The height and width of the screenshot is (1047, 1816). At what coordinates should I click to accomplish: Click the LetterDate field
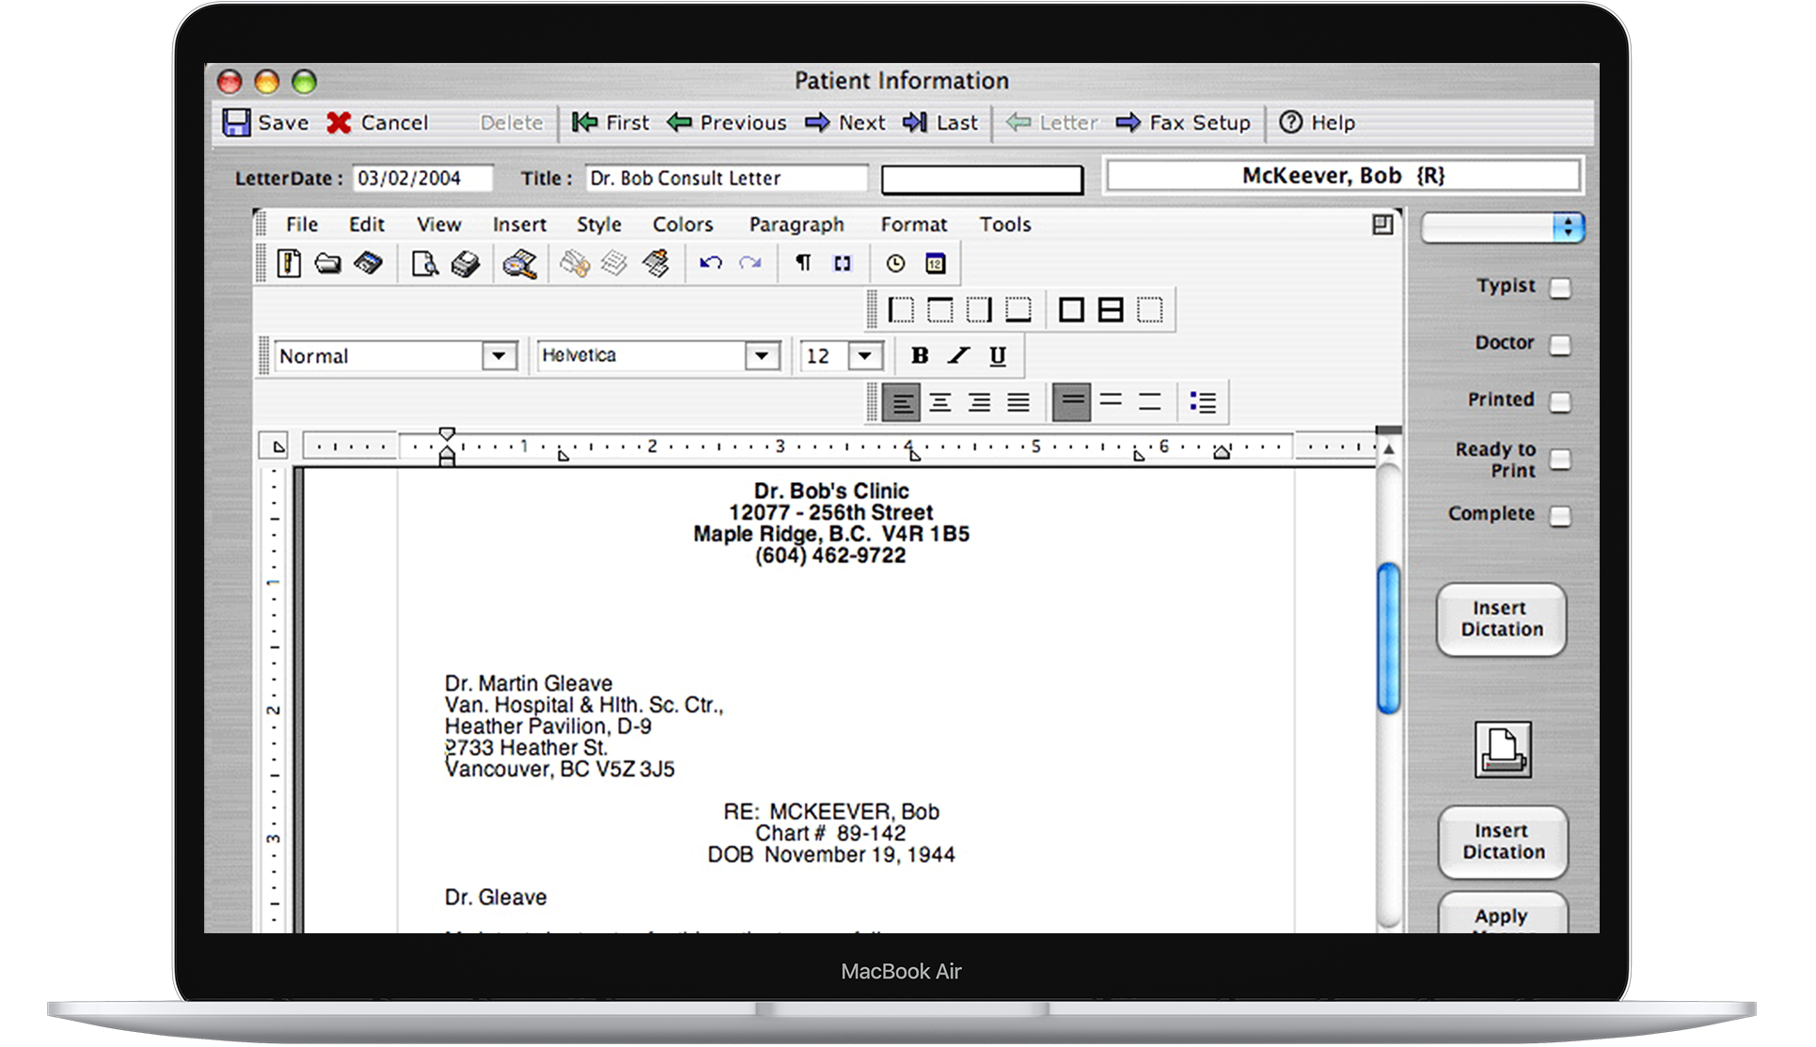[423, 179]
